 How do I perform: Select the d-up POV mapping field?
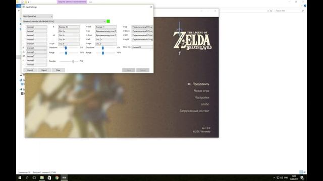[142, 27]
